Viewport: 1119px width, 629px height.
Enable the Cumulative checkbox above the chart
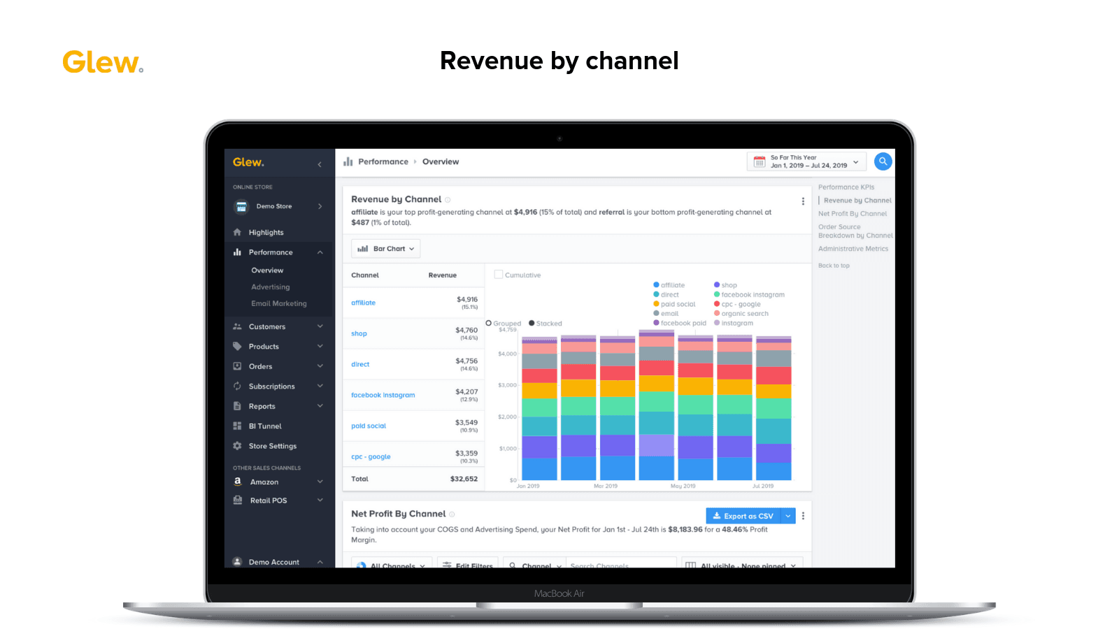pyautogui.click(x=499, y=274)
